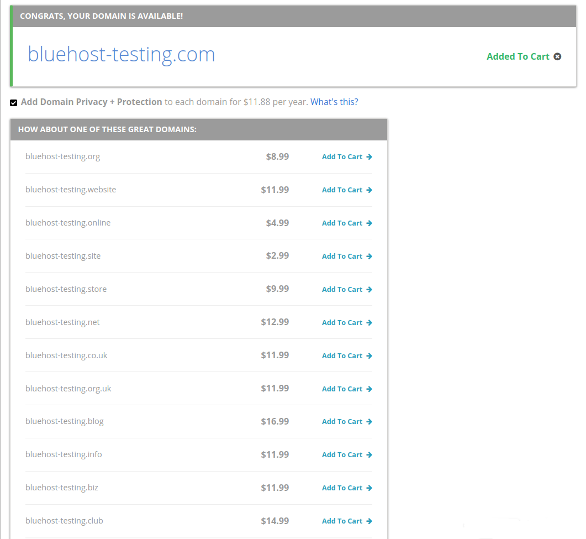The width and height of the screenshot is (586, 539).
Task: Select the bluehost-testing.online domain name
Action: click(x=68, y=223)
